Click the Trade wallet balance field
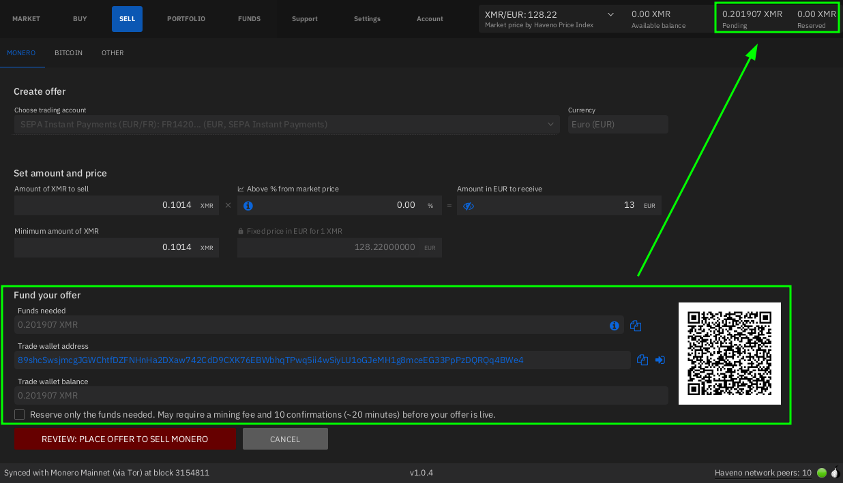This screenshot has width=843, height=483. (341, 396)
